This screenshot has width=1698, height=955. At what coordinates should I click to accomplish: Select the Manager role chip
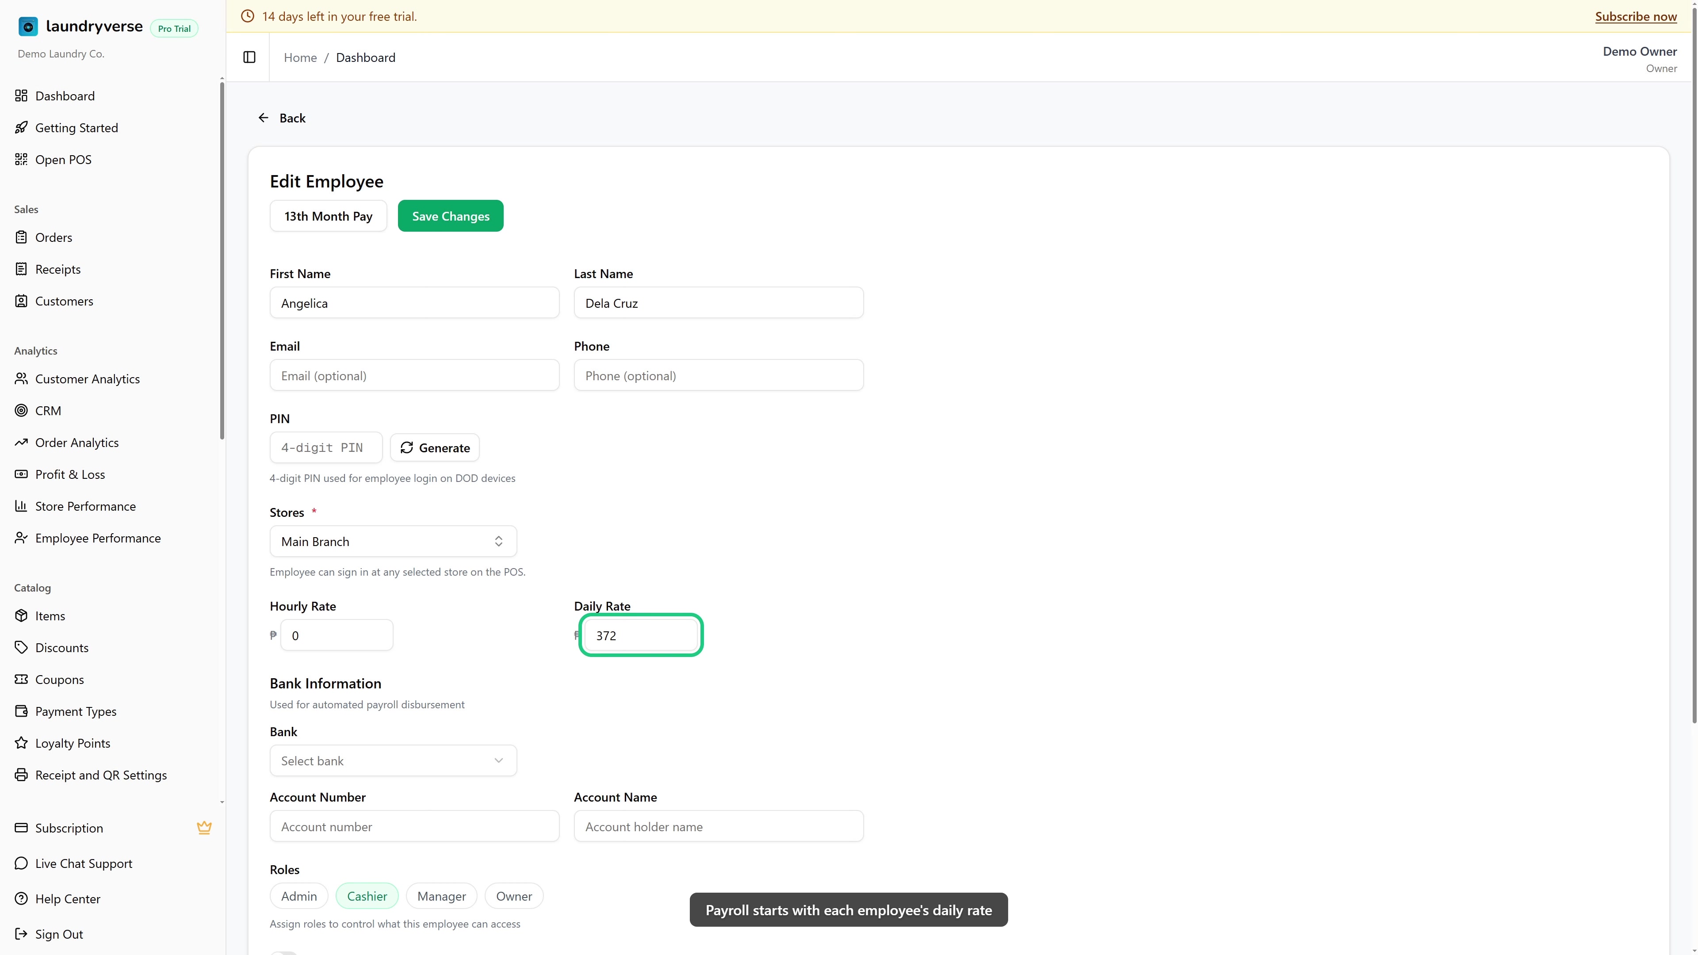pos(442,896)
